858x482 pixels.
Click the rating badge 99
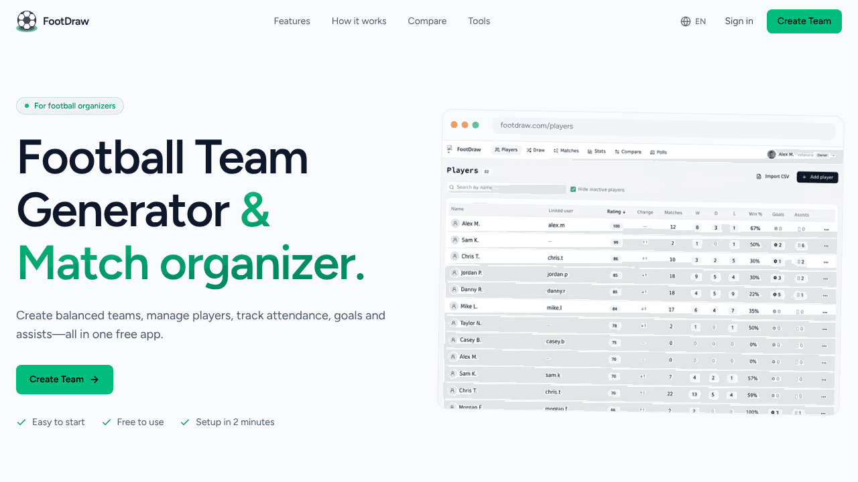[x=615, y=242]
